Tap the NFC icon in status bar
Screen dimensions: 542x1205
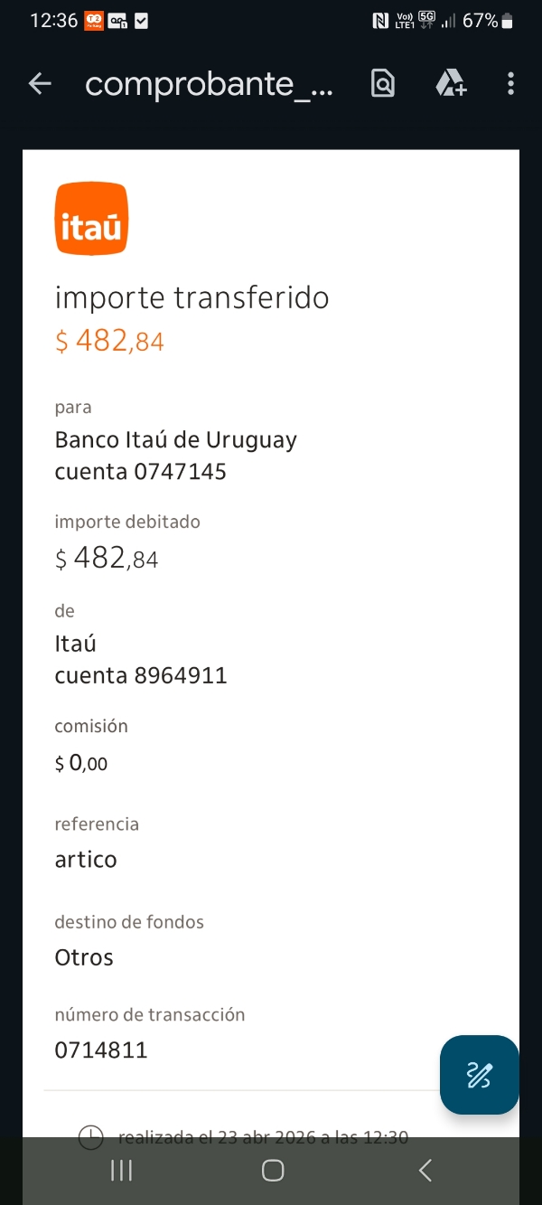(380, 20)
